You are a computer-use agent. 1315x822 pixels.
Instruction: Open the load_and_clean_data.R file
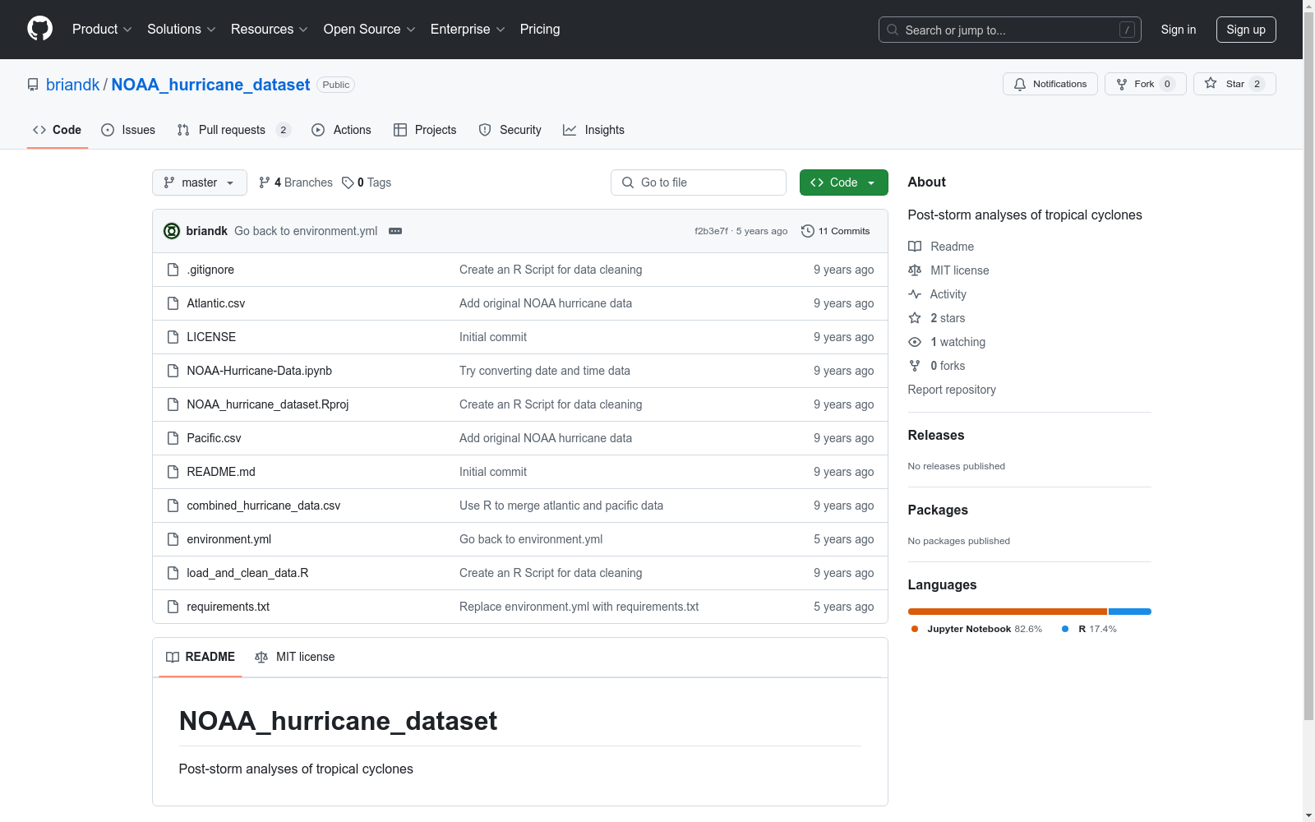tap(247, 573)
